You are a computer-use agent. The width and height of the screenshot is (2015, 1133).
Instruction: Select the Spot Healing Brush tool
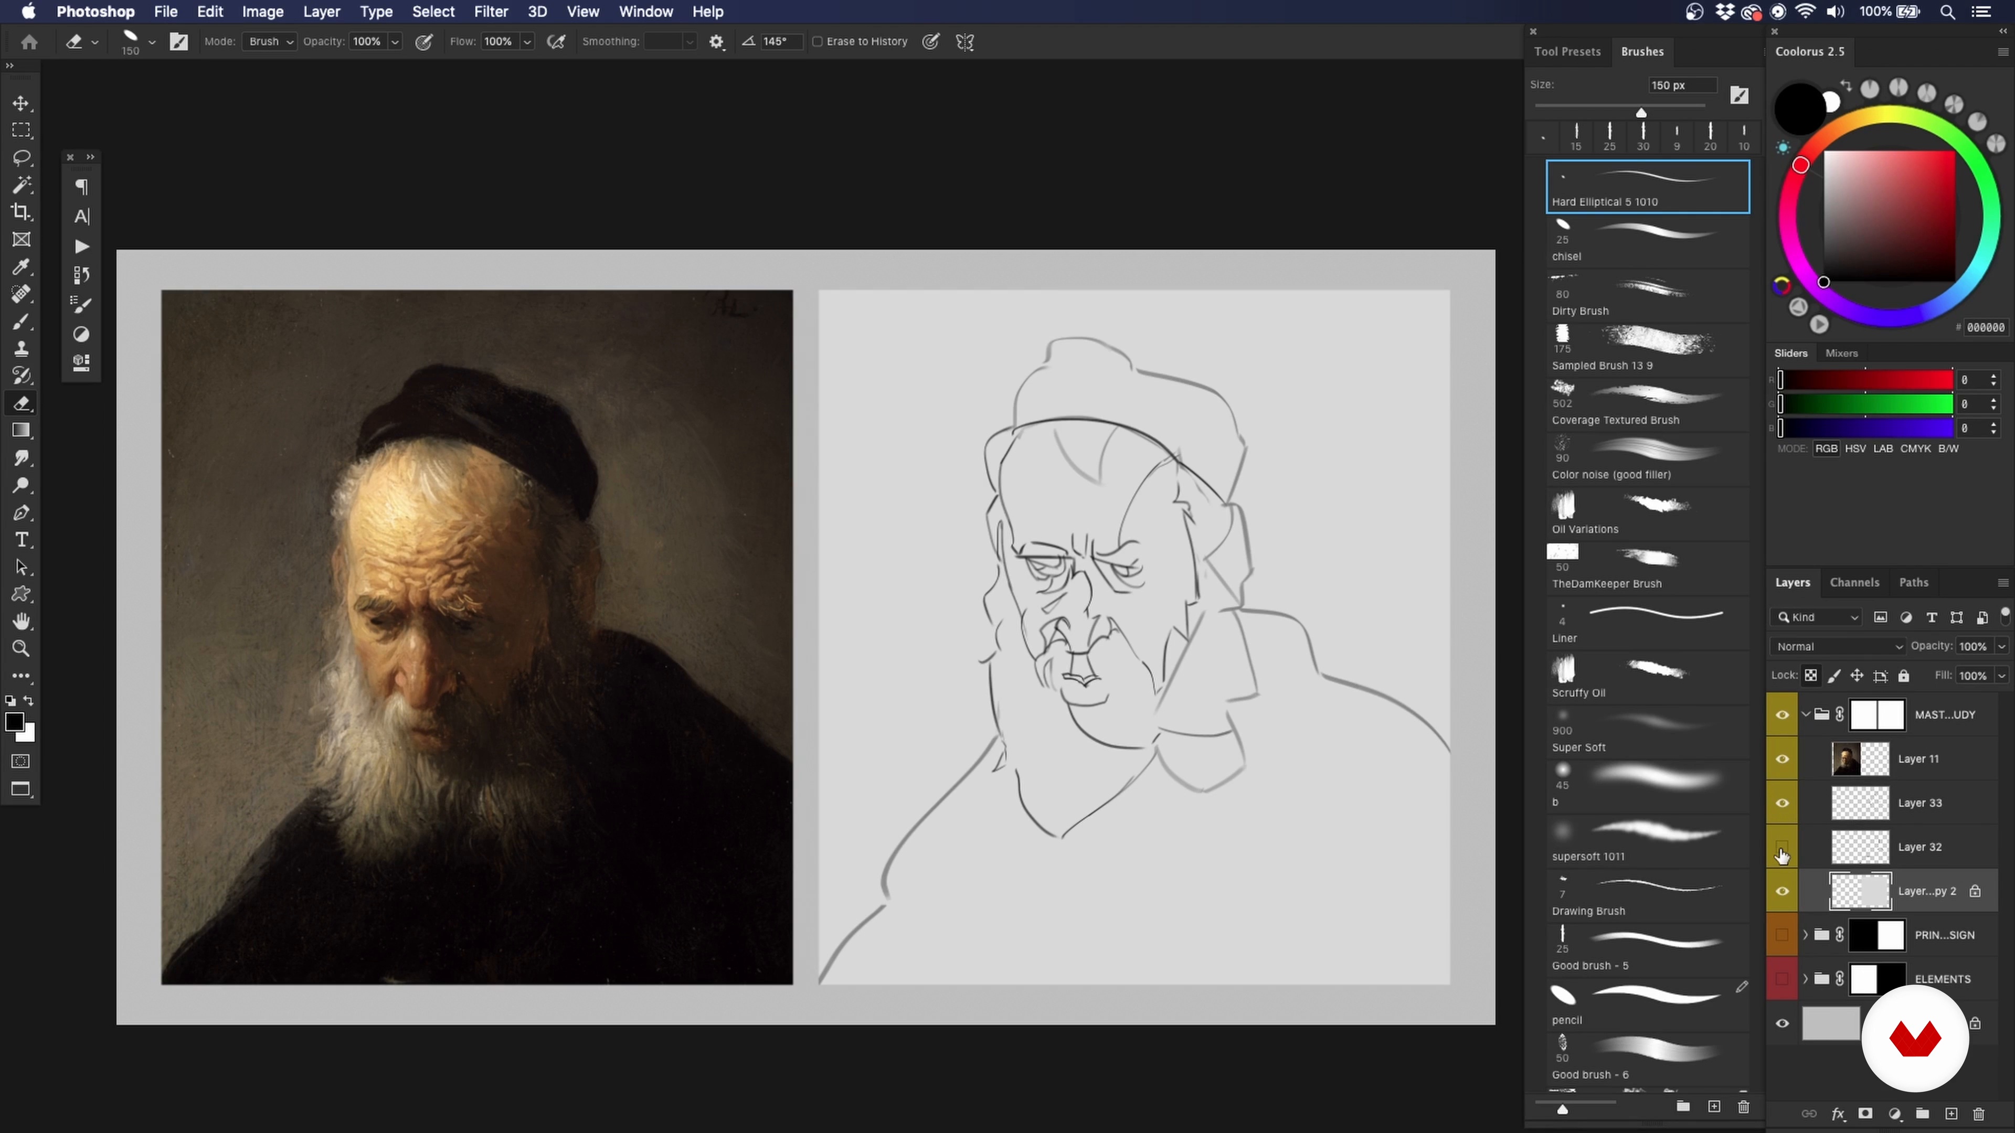tap(21, 295)
